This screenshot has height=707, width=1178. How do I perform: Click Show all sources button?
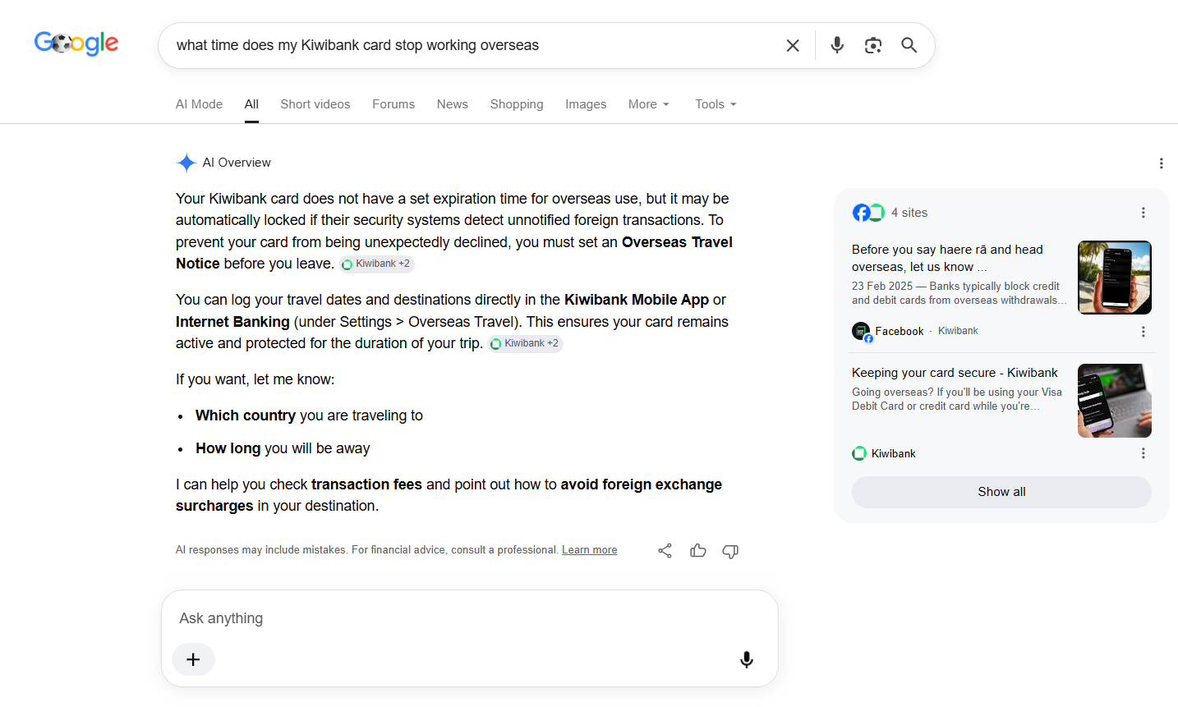1001,492
